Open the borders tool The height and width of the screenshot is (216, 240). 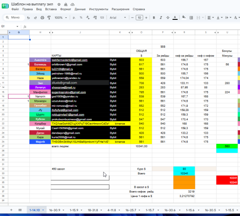[x=191, y=18]
